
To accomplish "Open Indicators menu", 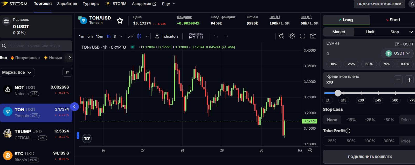I will 167,36.
